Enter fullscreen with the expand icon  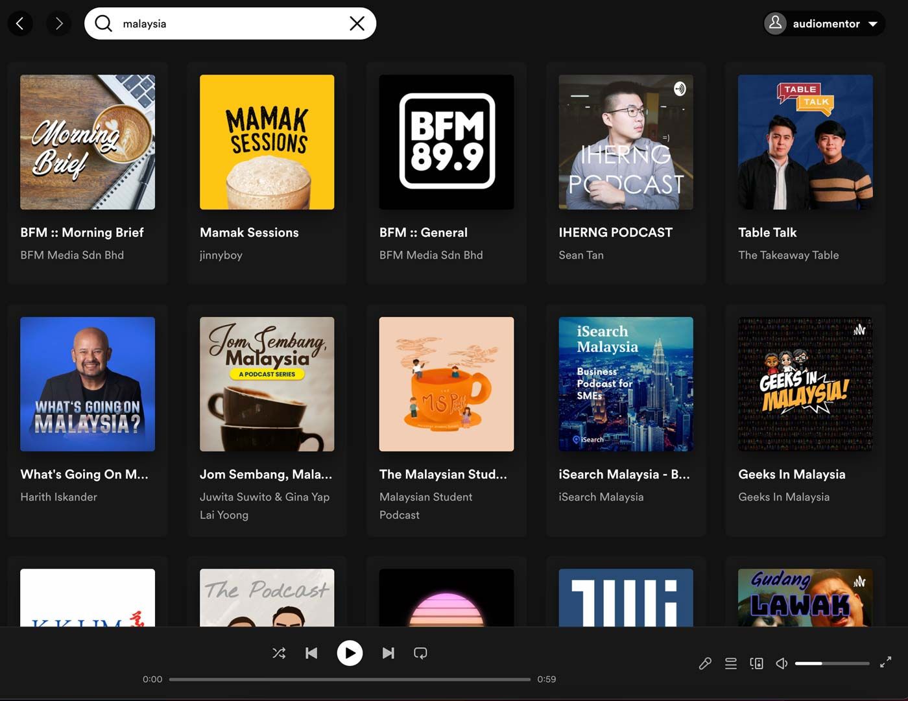point(886,662)
